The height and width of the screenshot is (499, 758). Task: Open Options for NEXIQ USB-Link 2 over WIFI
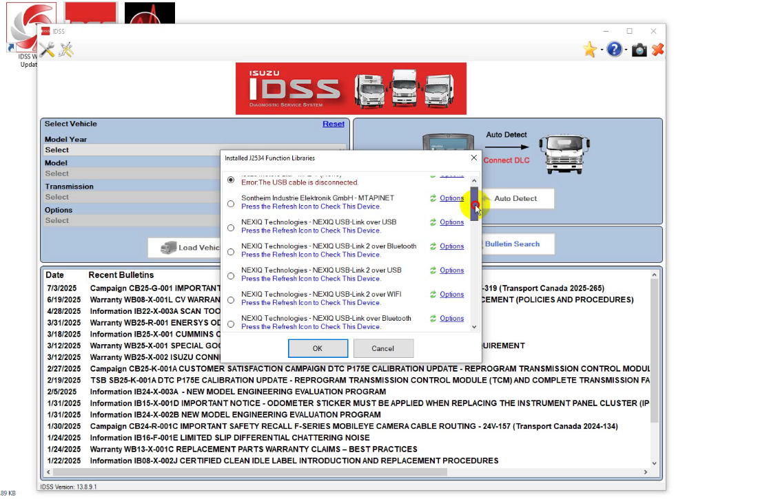pos(451,294)
